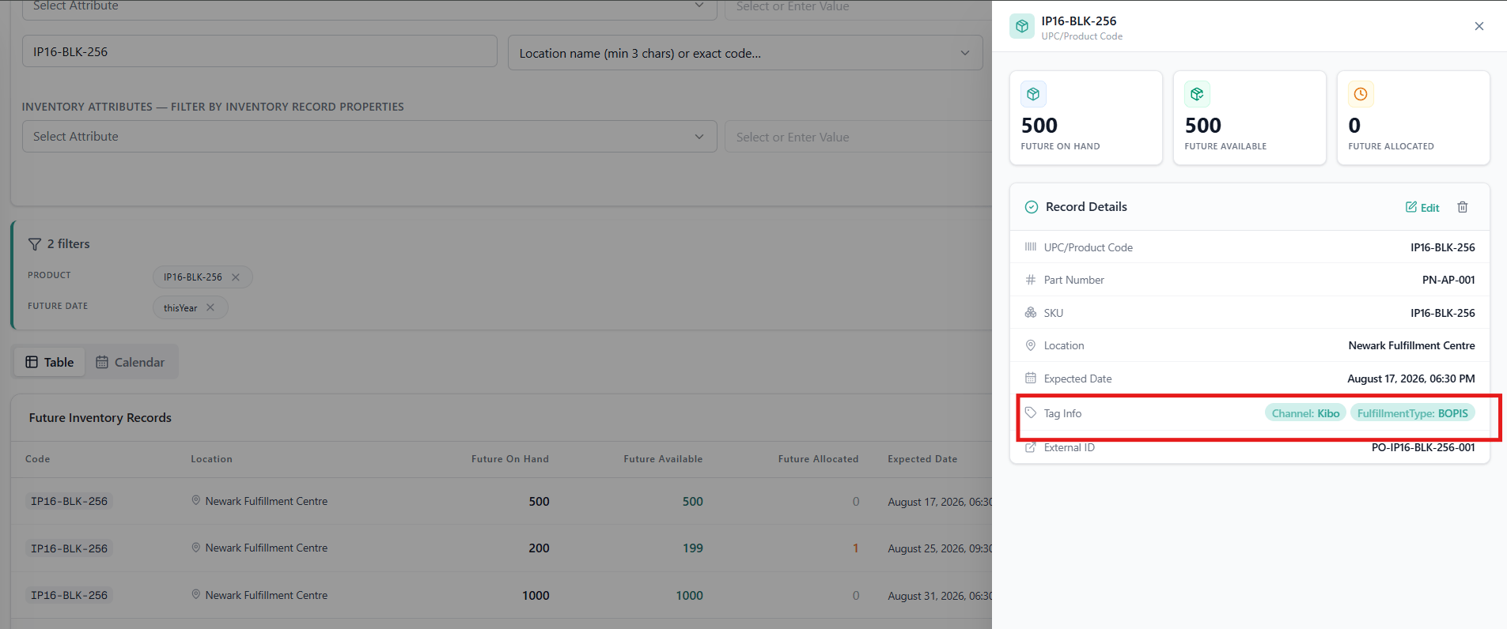Click the external link icon beside External ID
The image size is (1507, 629).
pos(1031,447)
